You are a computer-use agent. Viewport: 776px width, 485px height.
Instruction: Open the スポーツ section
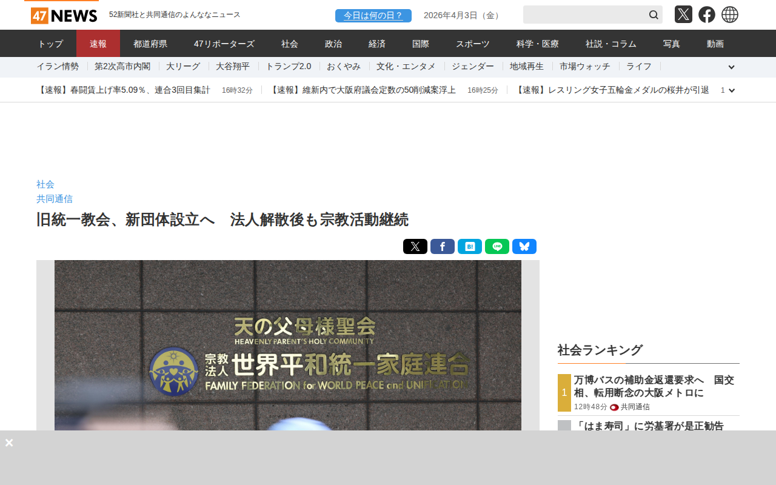click(473, 44)
